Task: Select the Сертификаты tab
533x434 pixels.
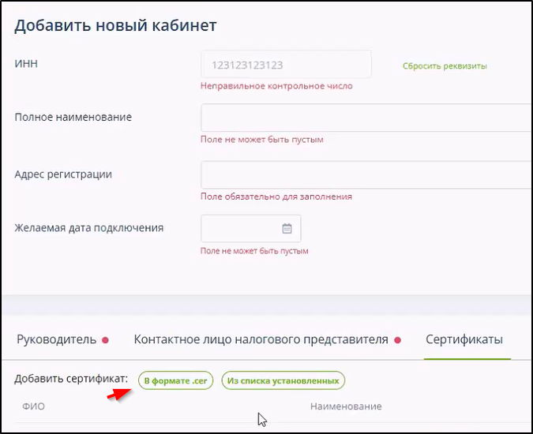Action: point(464,339)
